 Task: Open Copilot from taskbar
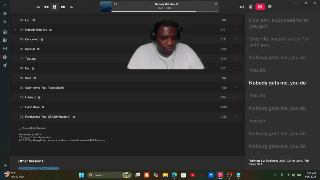click(x=156, y=175)
